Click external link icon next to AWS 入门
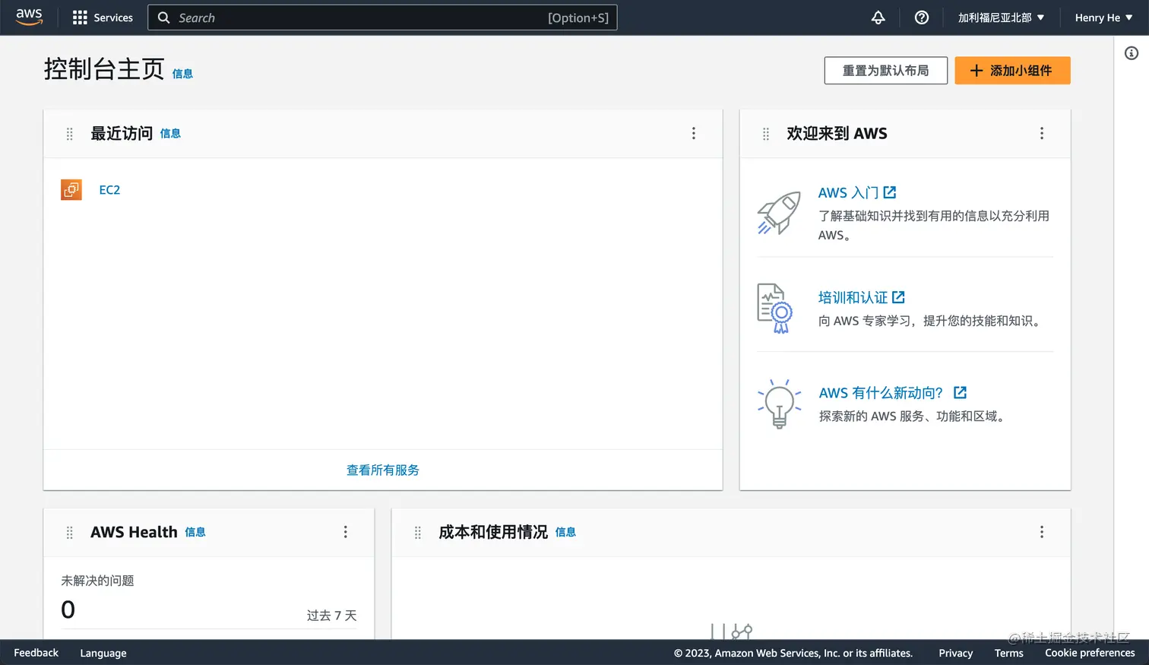The height and width of the screenshot is (665, 1149). pyautogui.click(x=890, y=192)
